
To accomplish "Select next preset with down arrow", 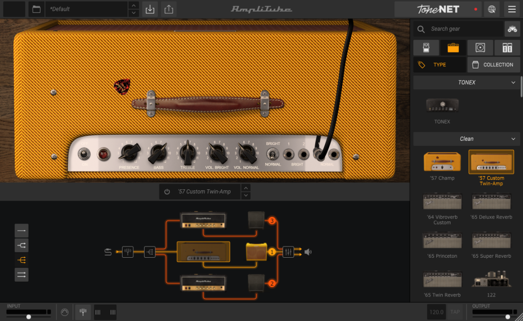I will point(134,13).
